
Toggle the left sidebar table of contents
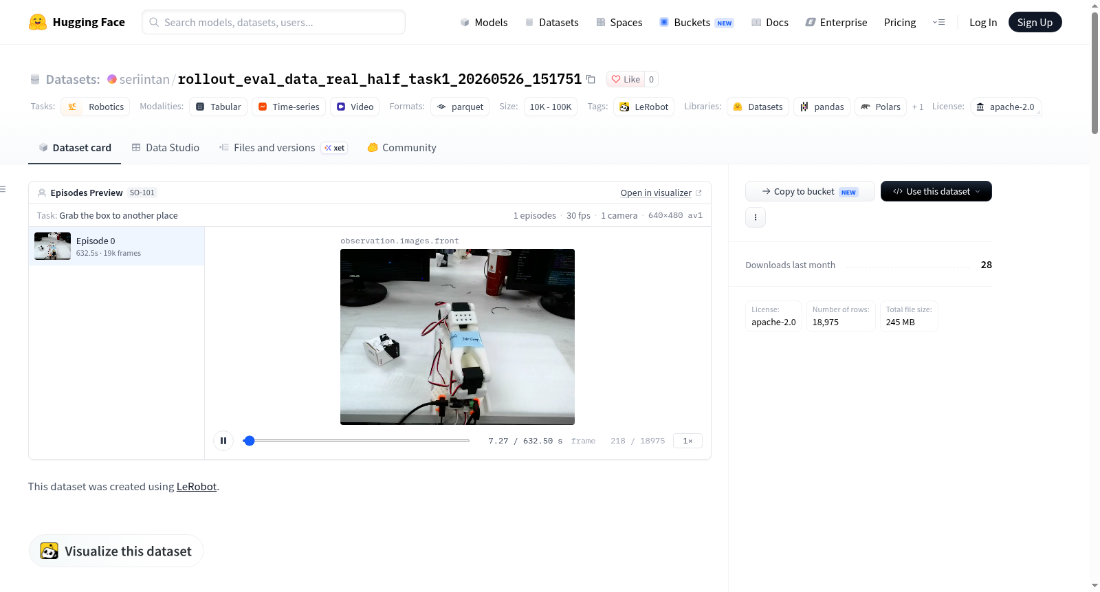(3, 189)
